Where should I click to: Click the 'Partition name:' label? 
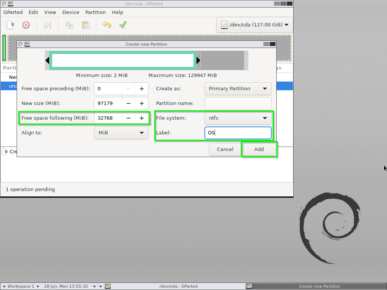[x=175, y=103]
